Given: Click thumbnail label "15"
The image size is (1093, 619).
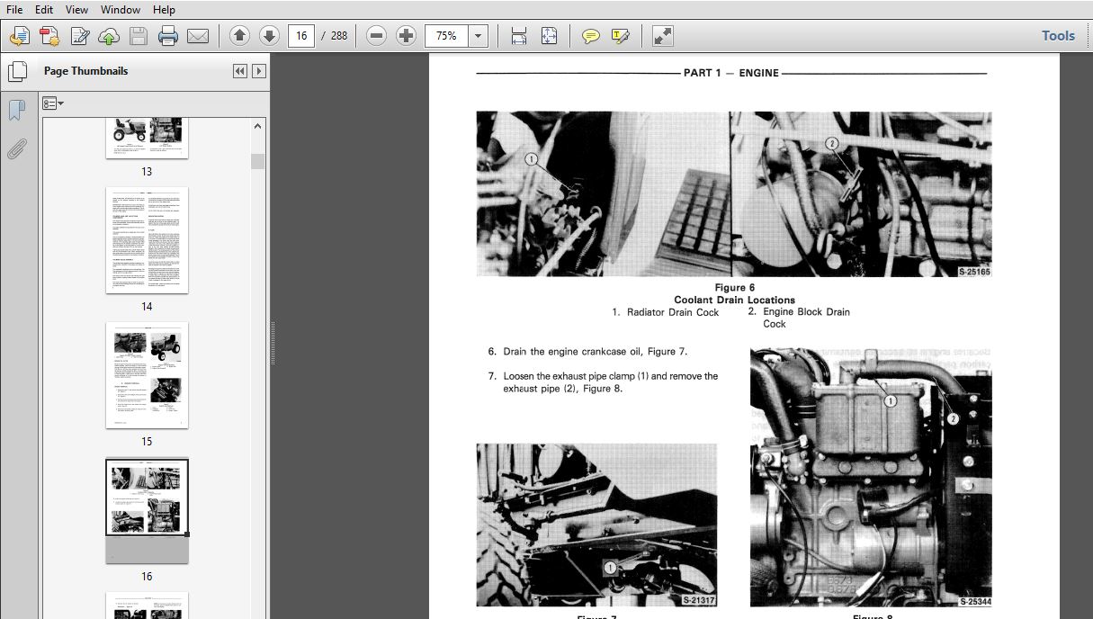Looking at the screenshot, I should [147, 442].
